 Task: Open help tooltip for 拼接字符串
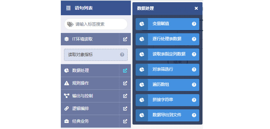click(194, 100)
